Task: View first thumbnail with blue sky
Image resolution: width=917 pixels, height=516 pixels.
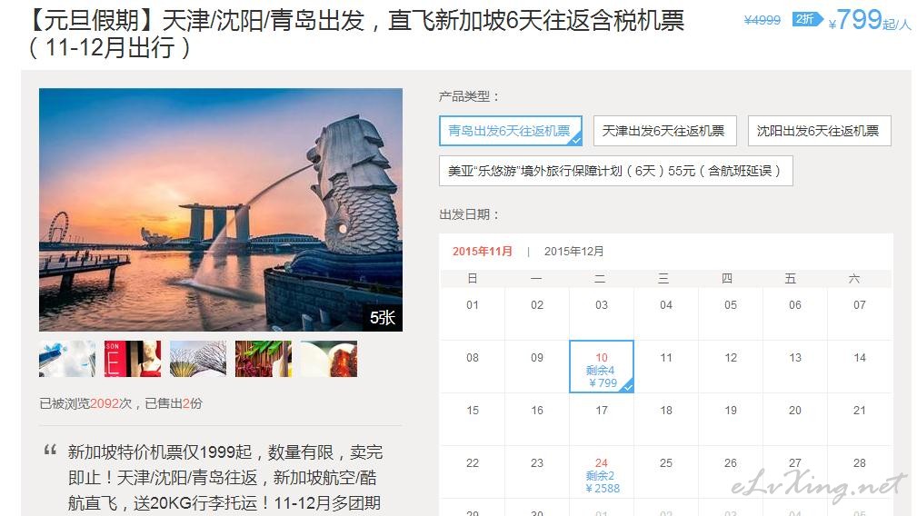Action: point(67,359)
